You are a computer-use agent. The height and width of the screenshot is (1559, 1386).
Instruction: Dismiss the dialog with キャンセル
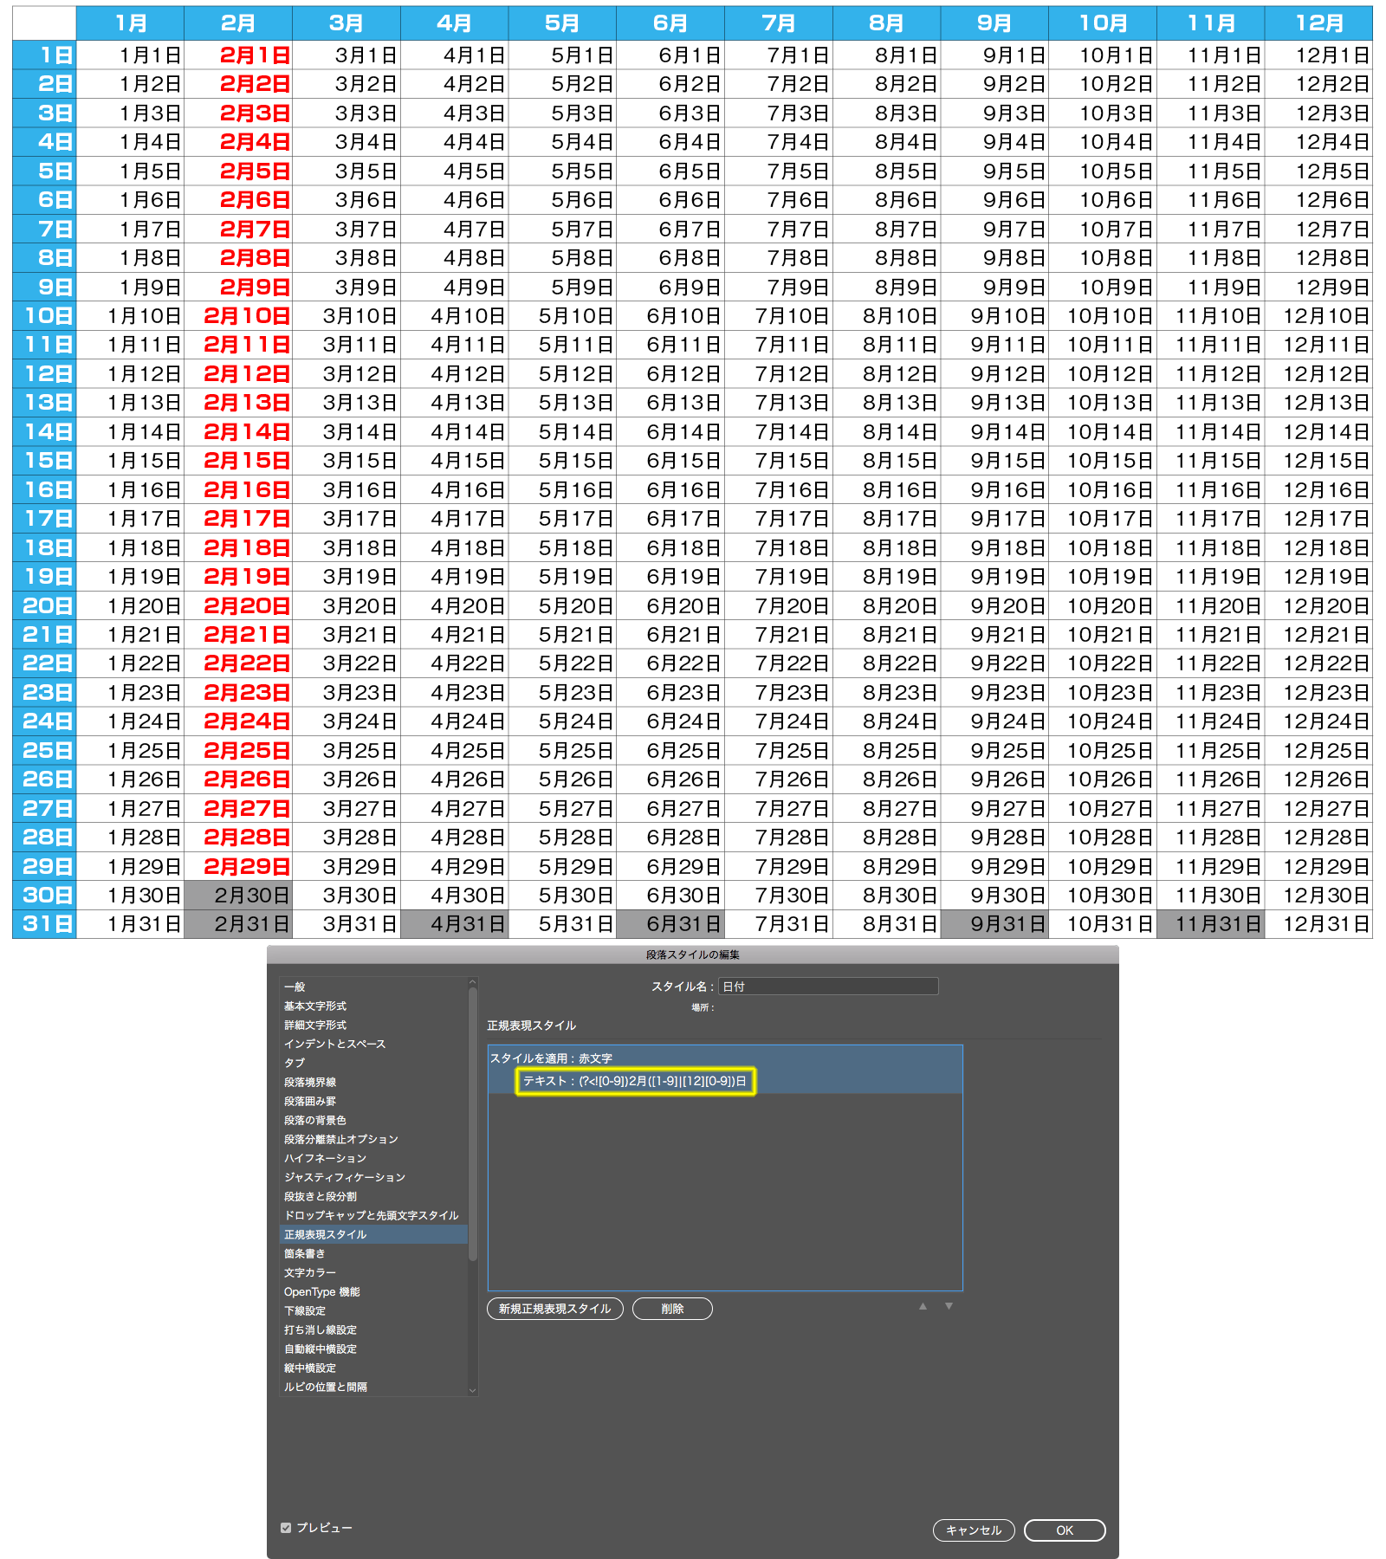point(973,1530)
